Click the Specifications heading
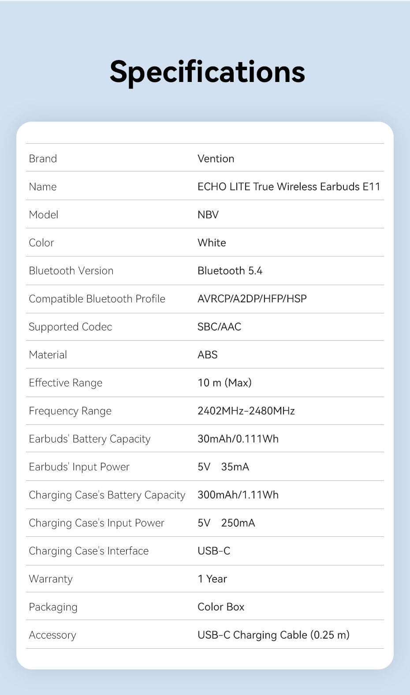This screenshot has width=410, height=695. point(207,72)
